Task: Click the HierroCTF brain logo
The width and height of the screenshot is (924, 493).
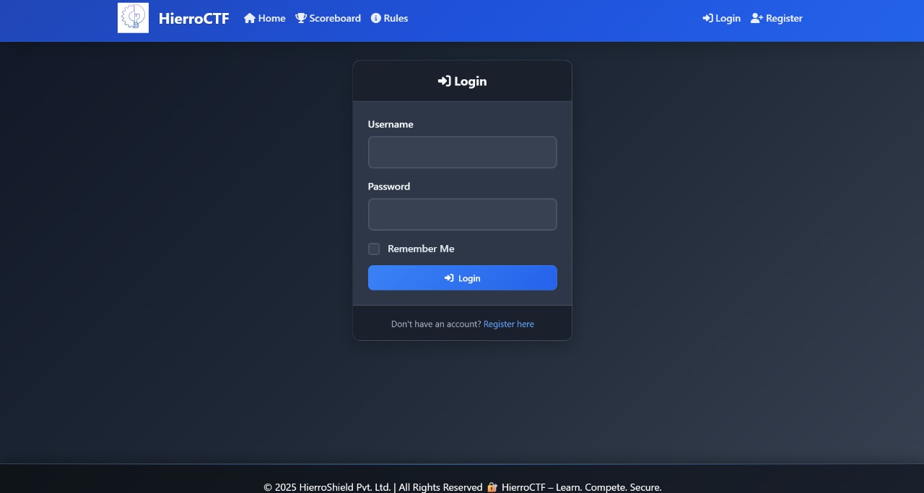Action: 133,17
